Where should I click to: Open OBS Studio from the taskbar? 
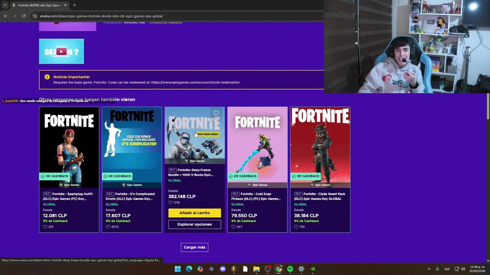pyautogui.click(x=268, y=269)
